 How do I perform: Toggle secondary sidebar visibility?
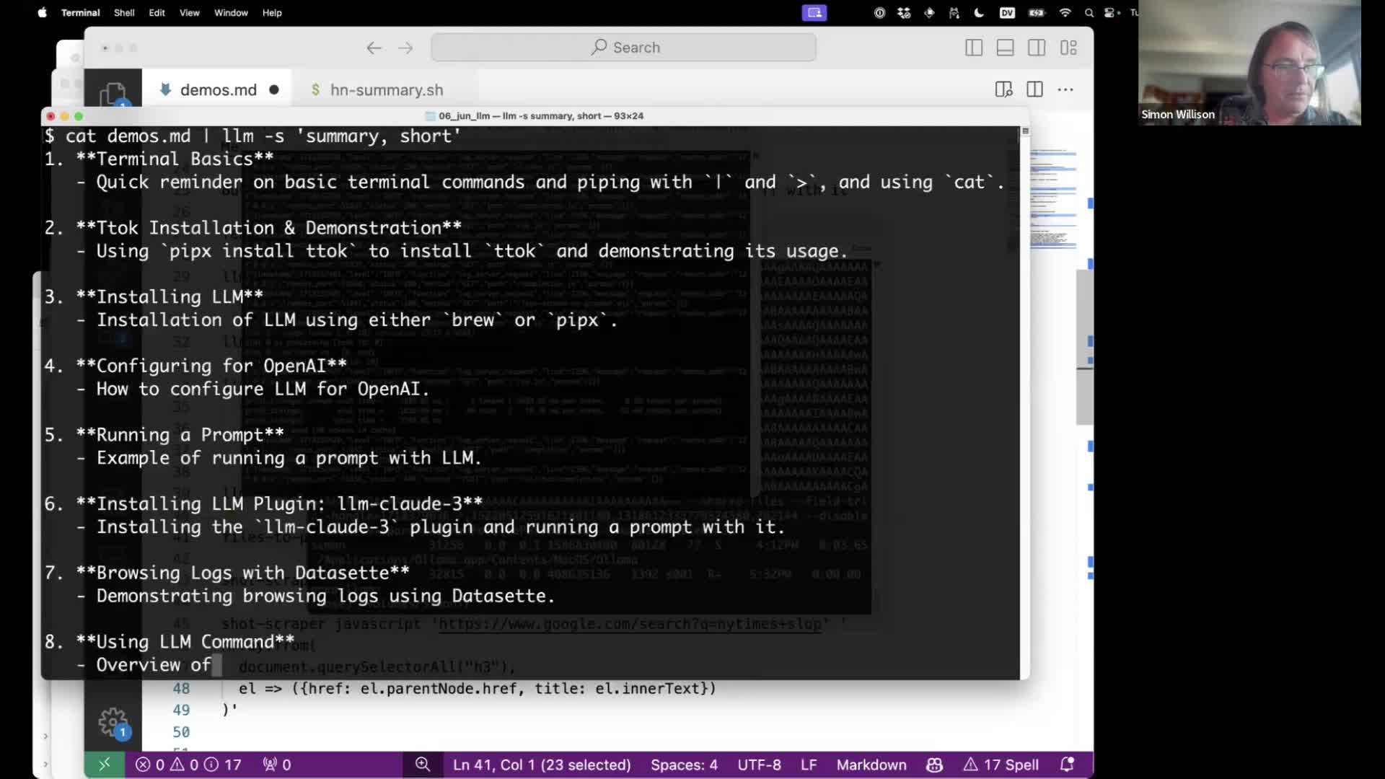coord(1037,48)
